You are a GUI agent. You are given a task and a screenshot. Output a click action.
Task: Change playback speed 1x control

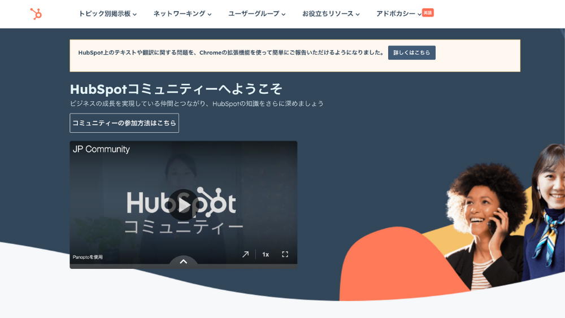266,254
